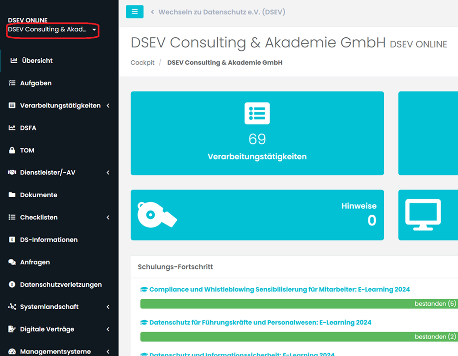Expand Managementsysteme submenu chevron
The image size is (458, 356).
click(108, 352)
